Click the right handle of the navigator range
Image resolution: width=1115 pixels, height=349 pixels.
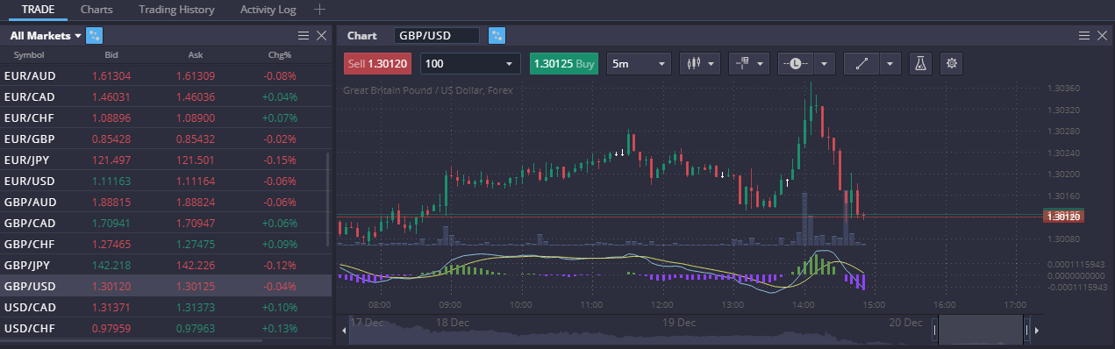1026,331
